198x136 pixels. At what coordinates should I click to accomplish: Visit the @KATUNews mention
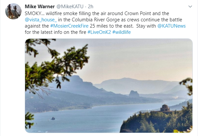coord(172,26)
